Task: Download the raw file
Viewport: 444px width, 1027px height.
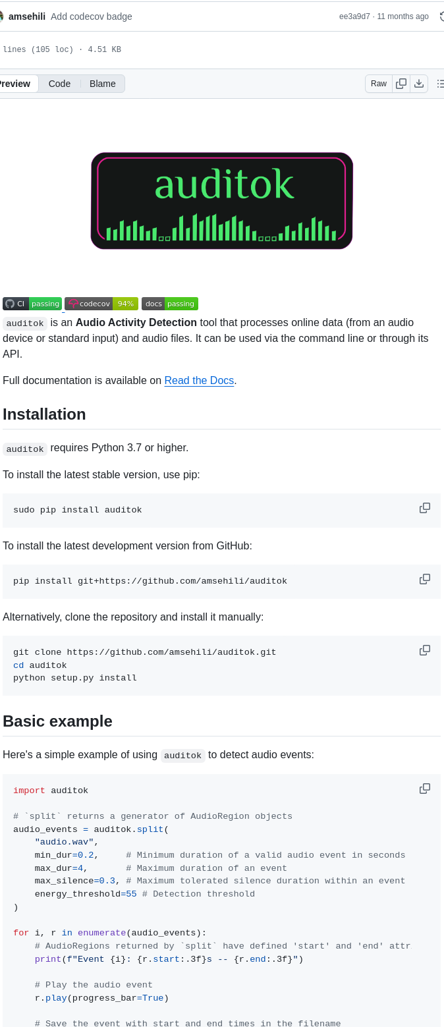Action: click(419, 84)
